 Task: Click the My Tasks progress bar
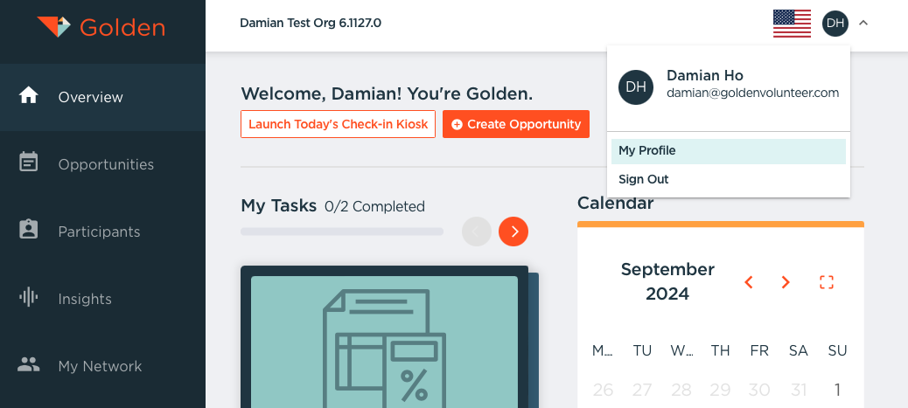342,232
